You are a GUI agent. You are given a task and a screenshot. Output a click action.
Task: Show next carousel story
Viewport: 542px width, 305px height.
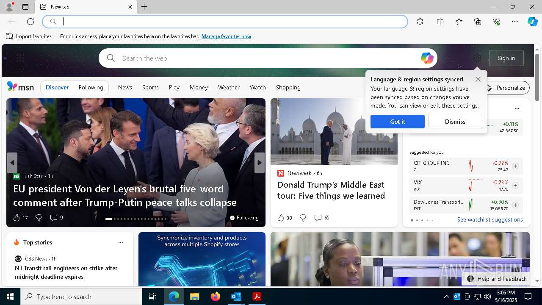tap(260, 163)
